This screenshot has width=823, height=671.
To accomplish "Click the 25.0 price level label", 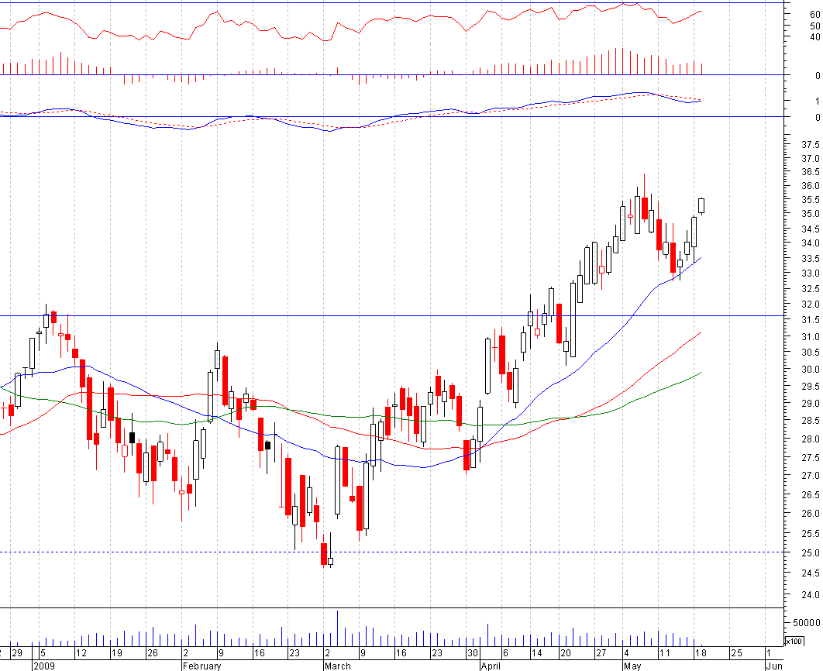I will (x=811, y=553).
